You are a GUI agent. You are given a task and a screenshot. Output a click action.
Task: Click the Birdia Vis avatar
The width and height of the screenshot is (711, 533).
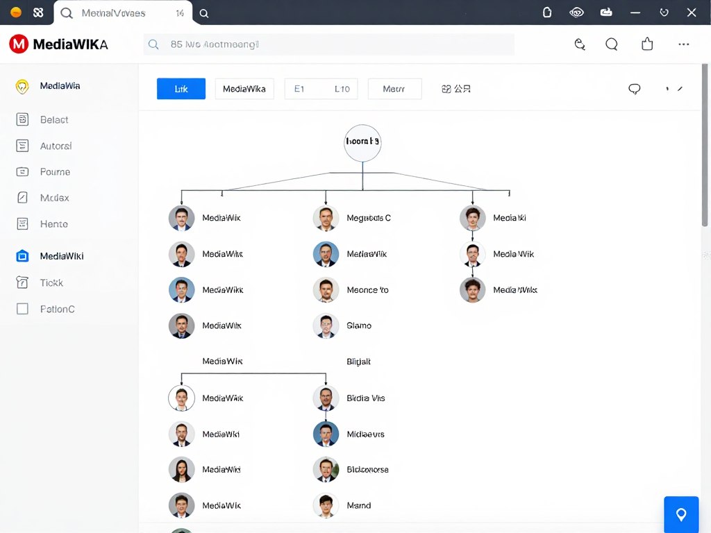(x=326, y=398)
